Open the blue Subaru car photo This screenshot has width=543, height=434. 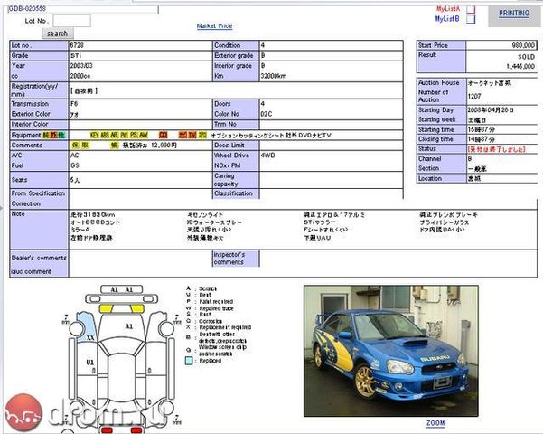pos(391,351)
